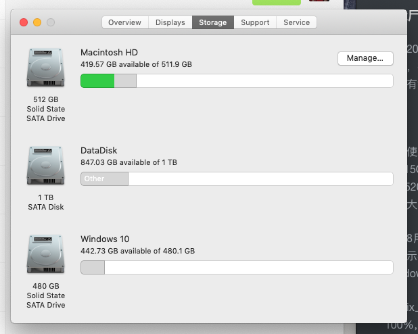This screenshot has width=418, height=334.
Task: Click the DataDisk volume name
Action: pos(99,150)
